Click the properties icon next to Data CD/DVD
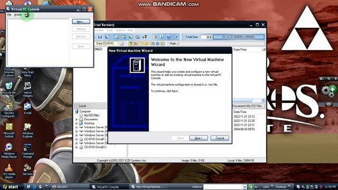This screenshot has width=338, height=190. pyautogui.click(x=122, y=44)
